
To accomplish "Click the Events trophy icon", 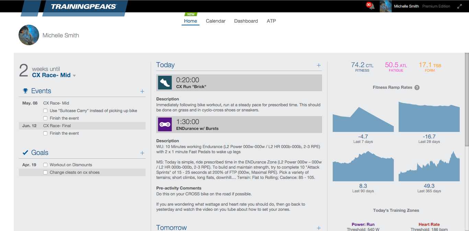I will [x=25, y=91].
